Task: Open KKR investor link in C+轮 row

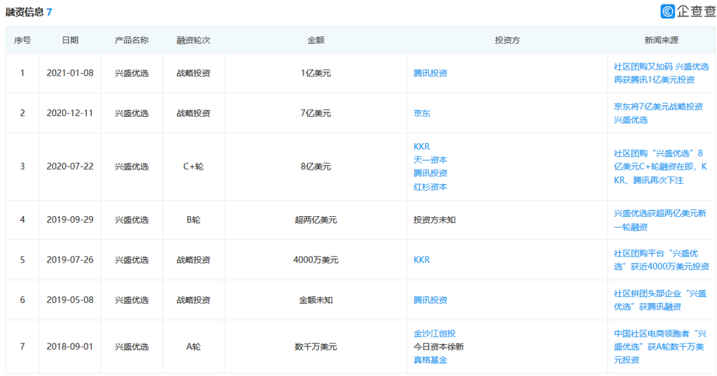Action: pos(422,147)
